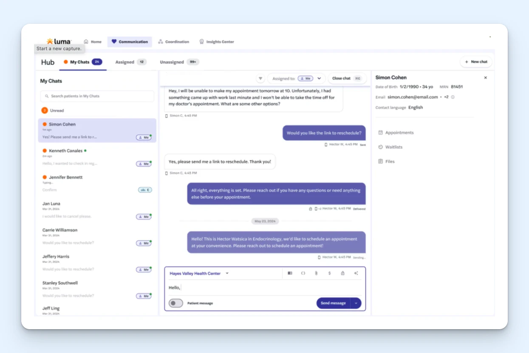Start a New chat
The image size is (529, 353).
pos(476,62)
